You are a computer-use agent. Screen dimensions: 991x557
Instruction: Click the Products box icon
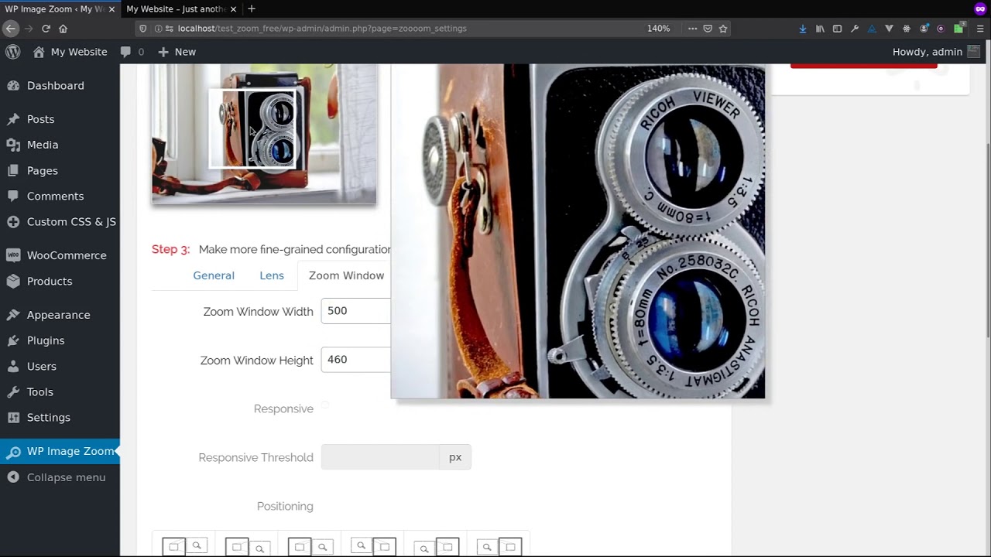(13, 282)
